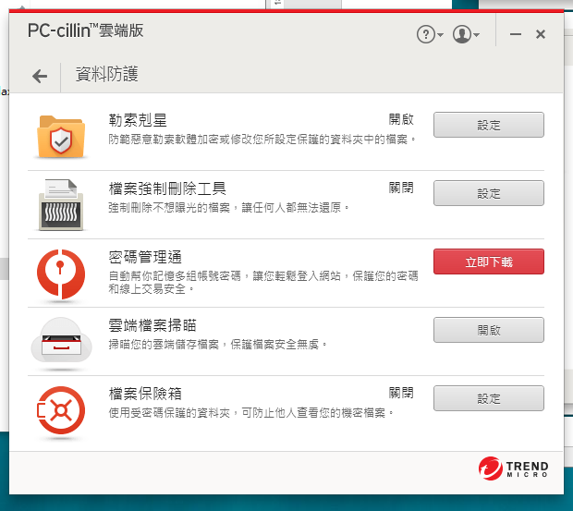Click the 雲端檔案掃瞄 title text

(152, 325)
